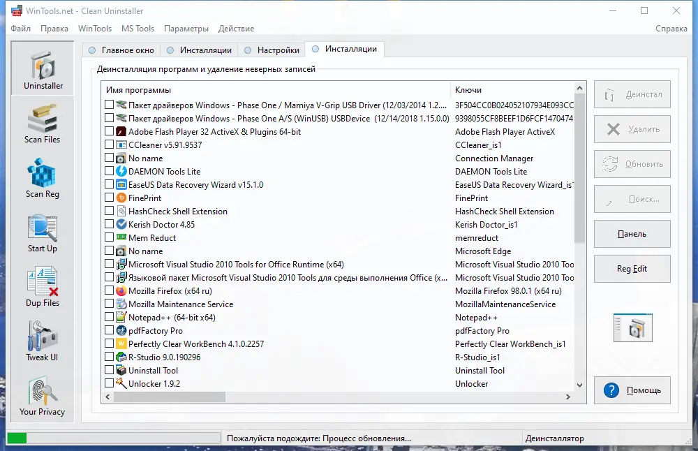Switch to the Настройки tab
Screen dimensions: 698x451
tap(272, 50)
